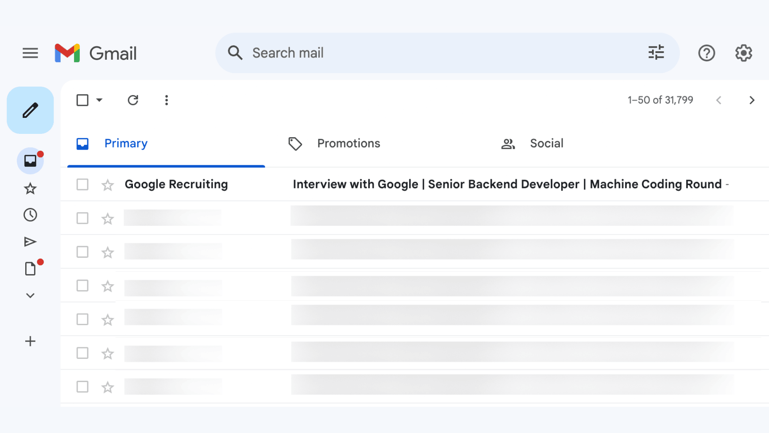This screenshot has height=433, width=769.
Task: Tick checkbox for Google Recruiting email
Action: 82,184
